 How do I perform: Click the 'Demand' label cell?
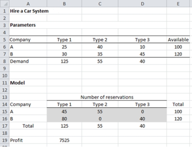click(28, 61)
